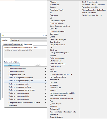Open Todos os campos de diário submenu
Viewport: 107px width, 119px height.
[25, 96]
